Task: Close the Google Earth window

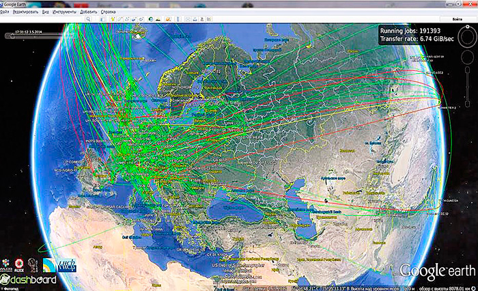Action: pos(469,4)
